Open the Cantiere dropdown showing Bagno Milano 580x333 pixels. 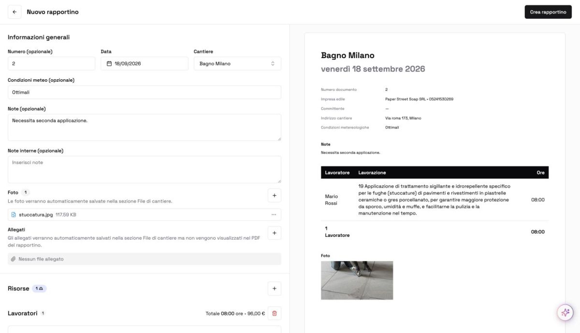pyautogui.click(x=237, y=64)
